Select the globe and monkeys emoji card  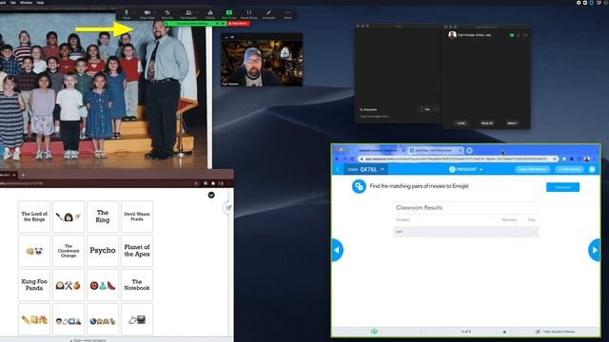103,319
